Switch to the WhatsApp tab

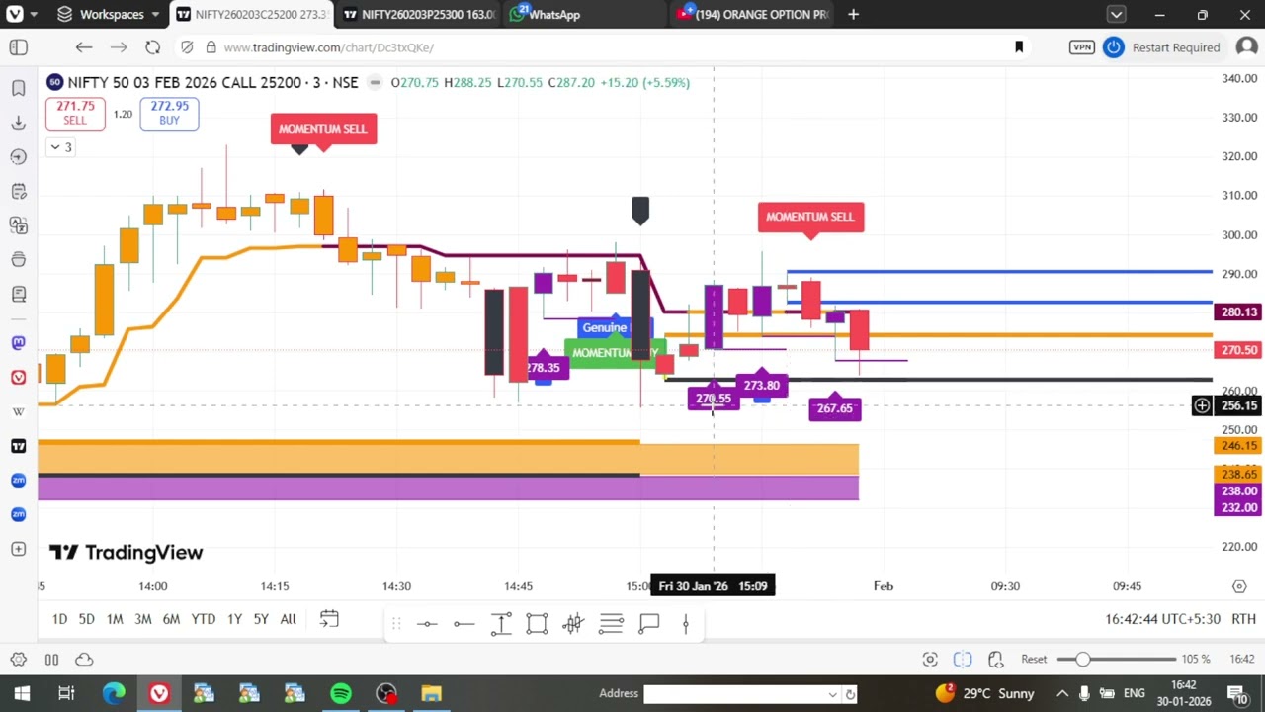[x=585, y=14]
